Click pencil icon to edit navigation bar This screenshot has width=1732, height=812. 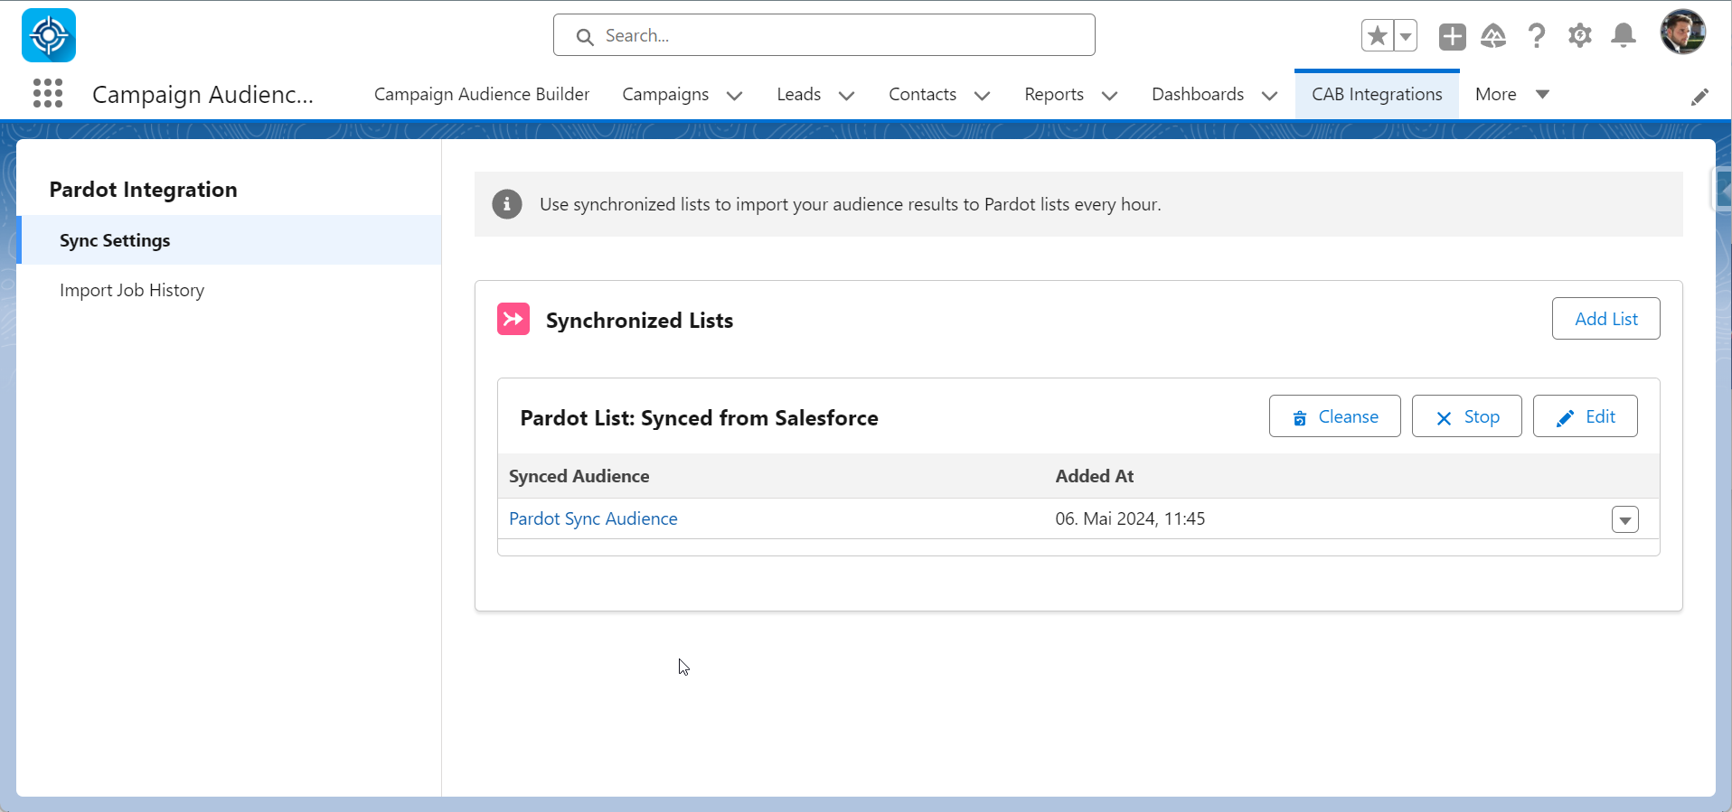pos(1700,97)
